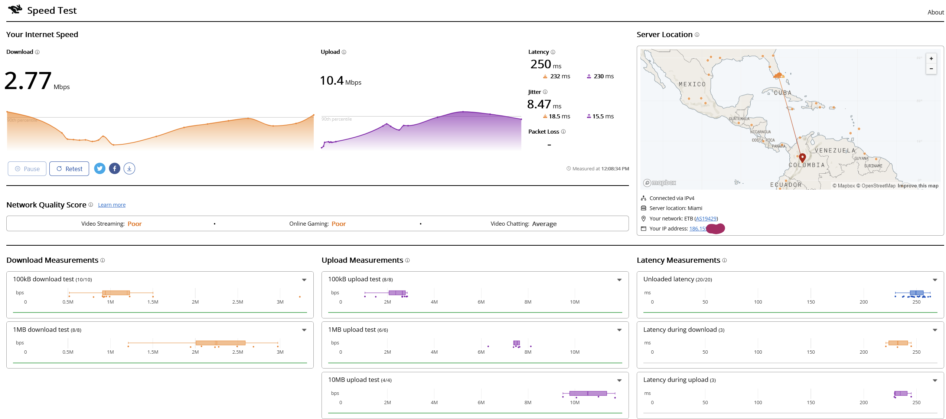Click the 100kB download box plot

click(x=116, y=293)
